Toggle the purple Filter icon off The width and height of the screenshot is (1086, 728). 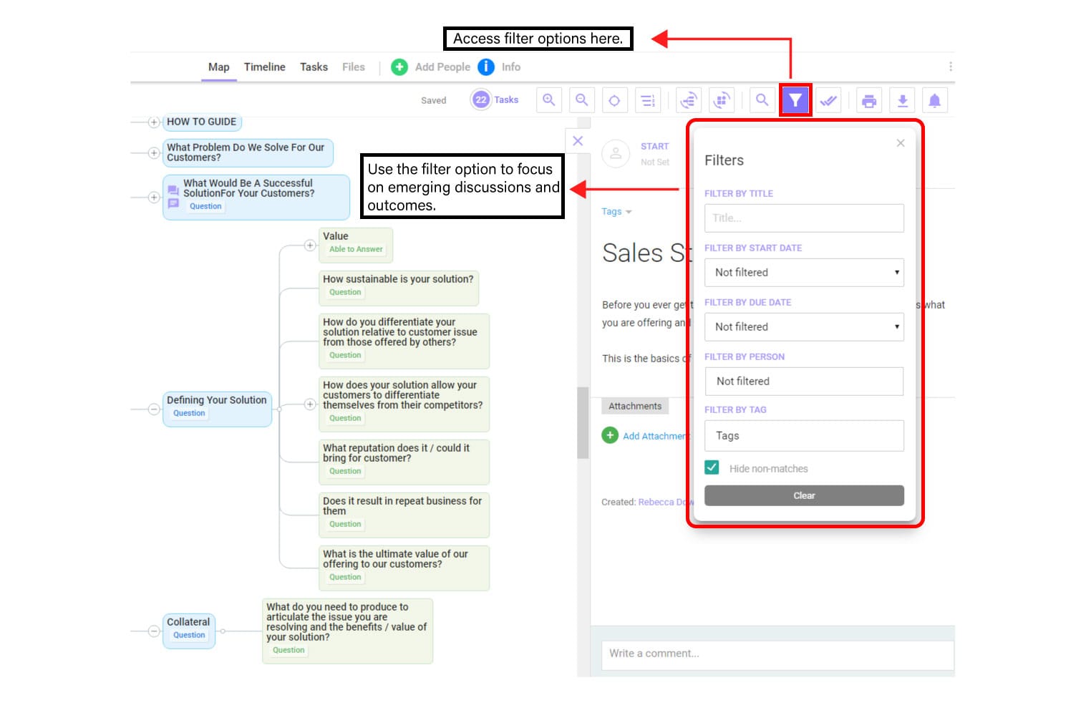coord(795,100)
